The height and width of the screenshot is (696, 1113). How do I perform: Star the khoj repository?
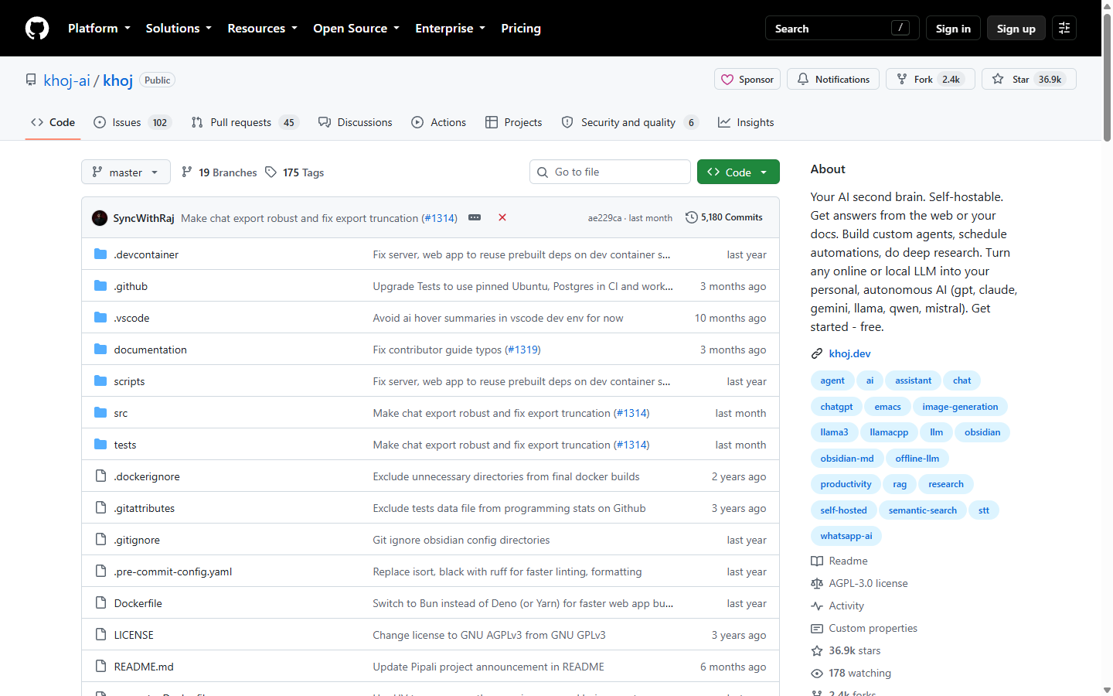tap(1029, 80)
